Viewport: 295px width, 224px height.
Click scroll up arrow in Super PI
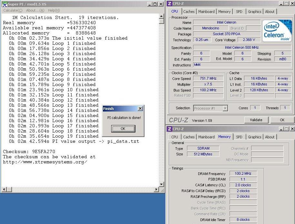161,16
